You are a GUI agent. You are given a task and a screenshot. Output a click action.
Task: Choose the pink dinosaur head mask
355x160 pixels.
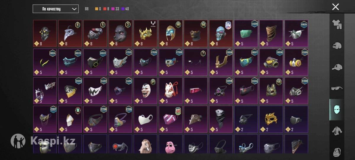coord(171,144)
